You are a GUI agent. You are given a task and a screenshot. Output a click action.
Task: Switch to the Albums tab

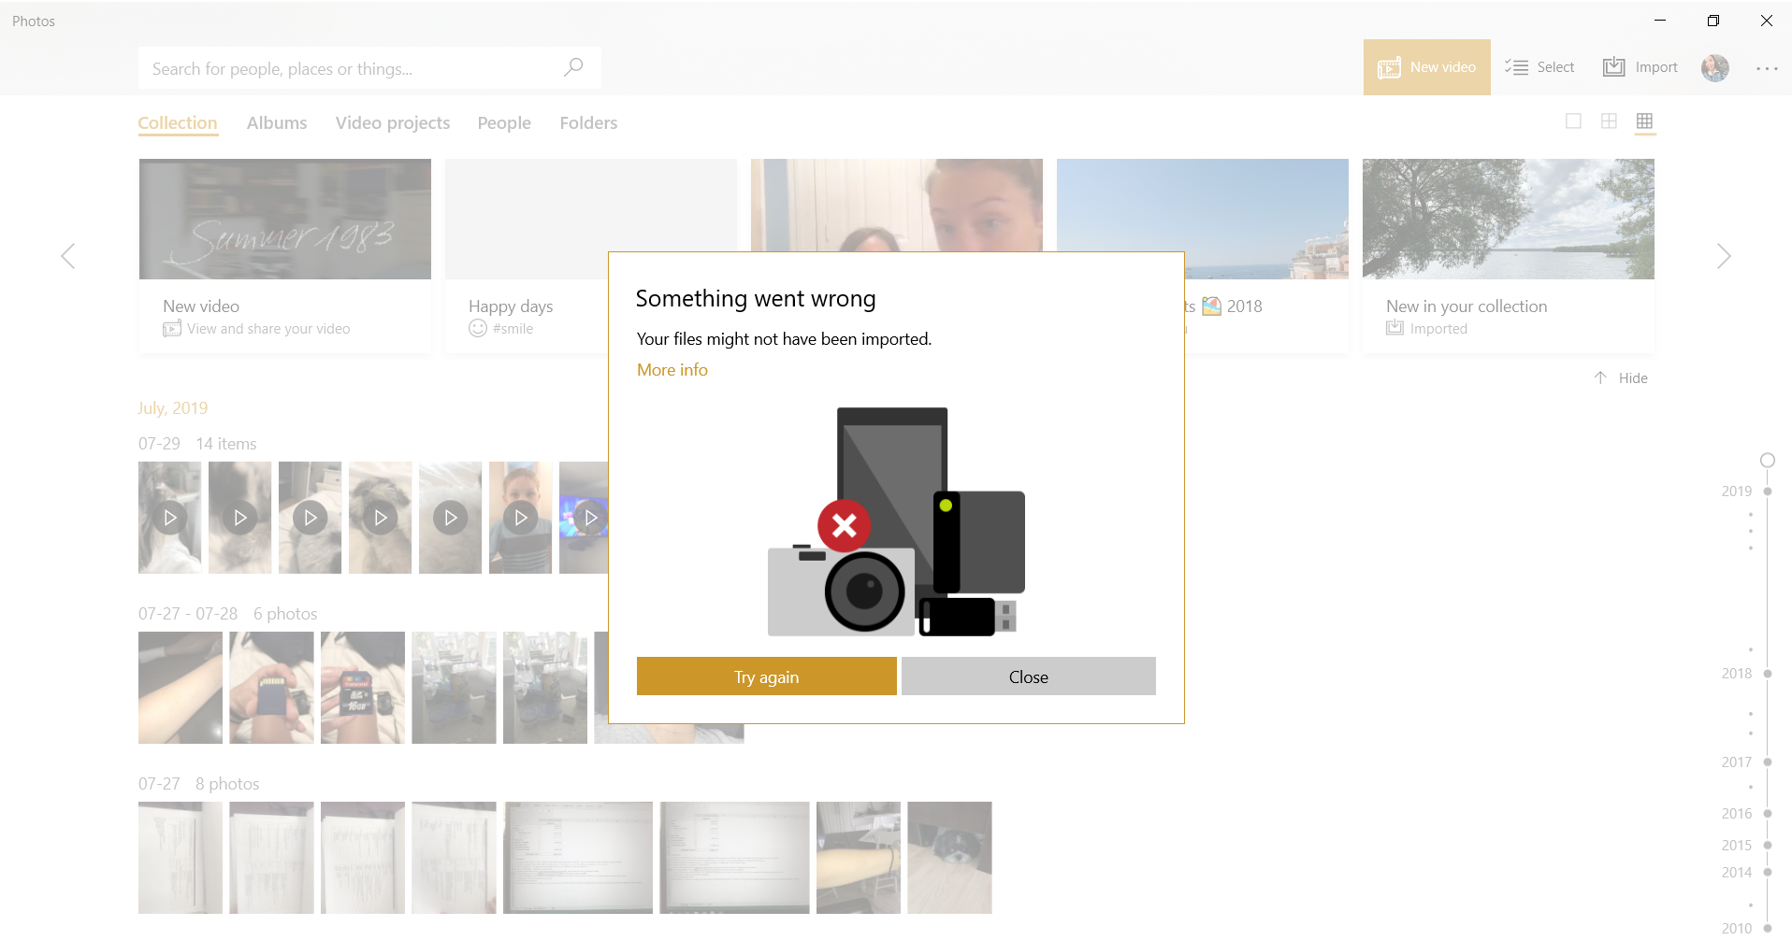[x=277, y=122]
